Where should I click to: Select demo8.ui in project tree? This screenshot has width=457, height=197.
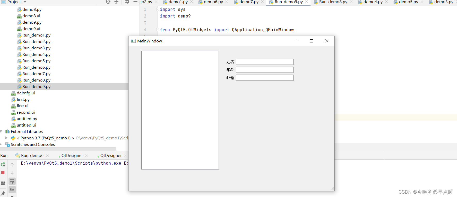(31, 16)
